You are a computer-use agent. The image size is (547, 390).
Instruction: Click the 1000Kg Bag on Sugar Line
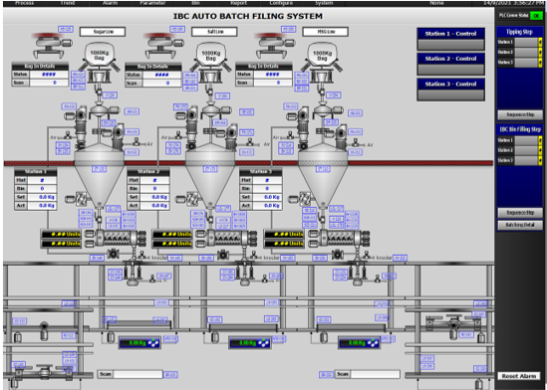pos(100,55)
